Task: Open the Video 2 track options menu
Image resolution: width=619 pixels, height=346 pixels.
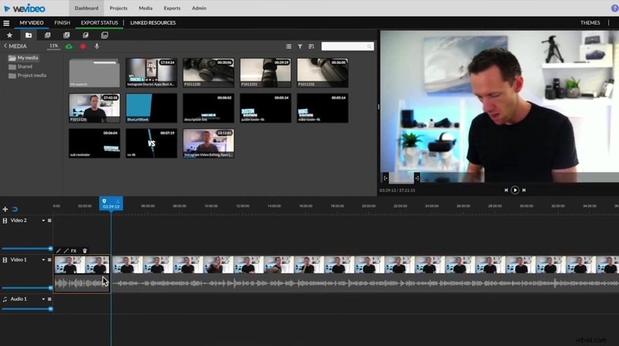Action: (x=50, y=221)
